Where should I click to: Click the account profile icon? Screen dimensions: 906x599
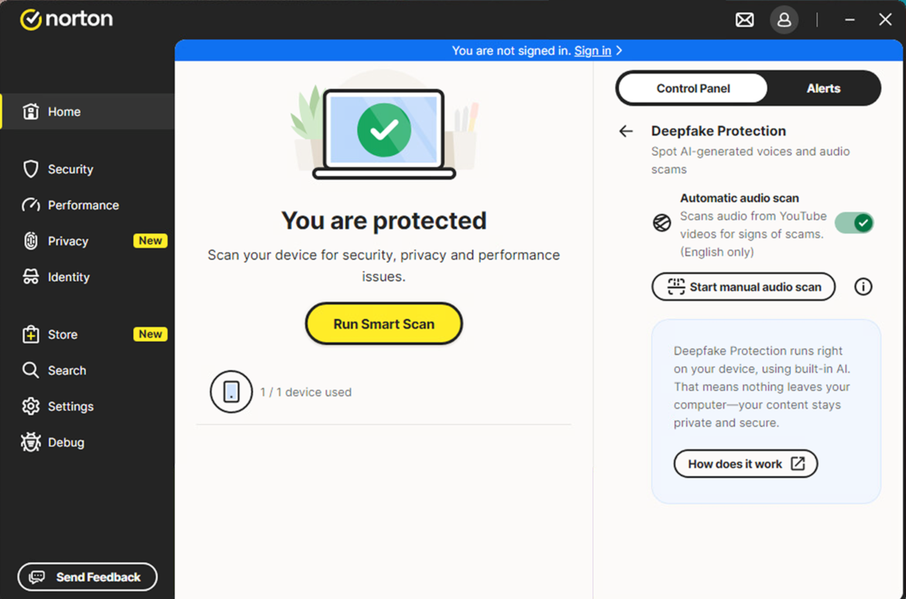pos(784,19)
